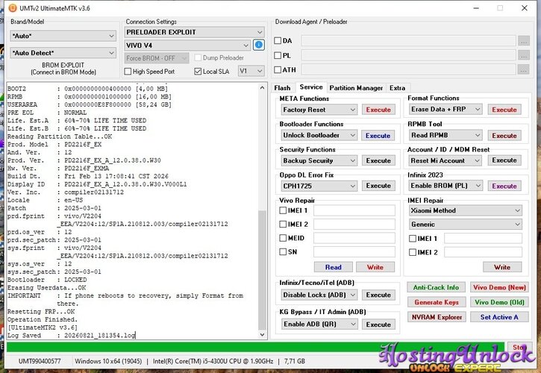
Task: Execute the Account / ID / MDM Reset
Action: (x=504, y=160)
